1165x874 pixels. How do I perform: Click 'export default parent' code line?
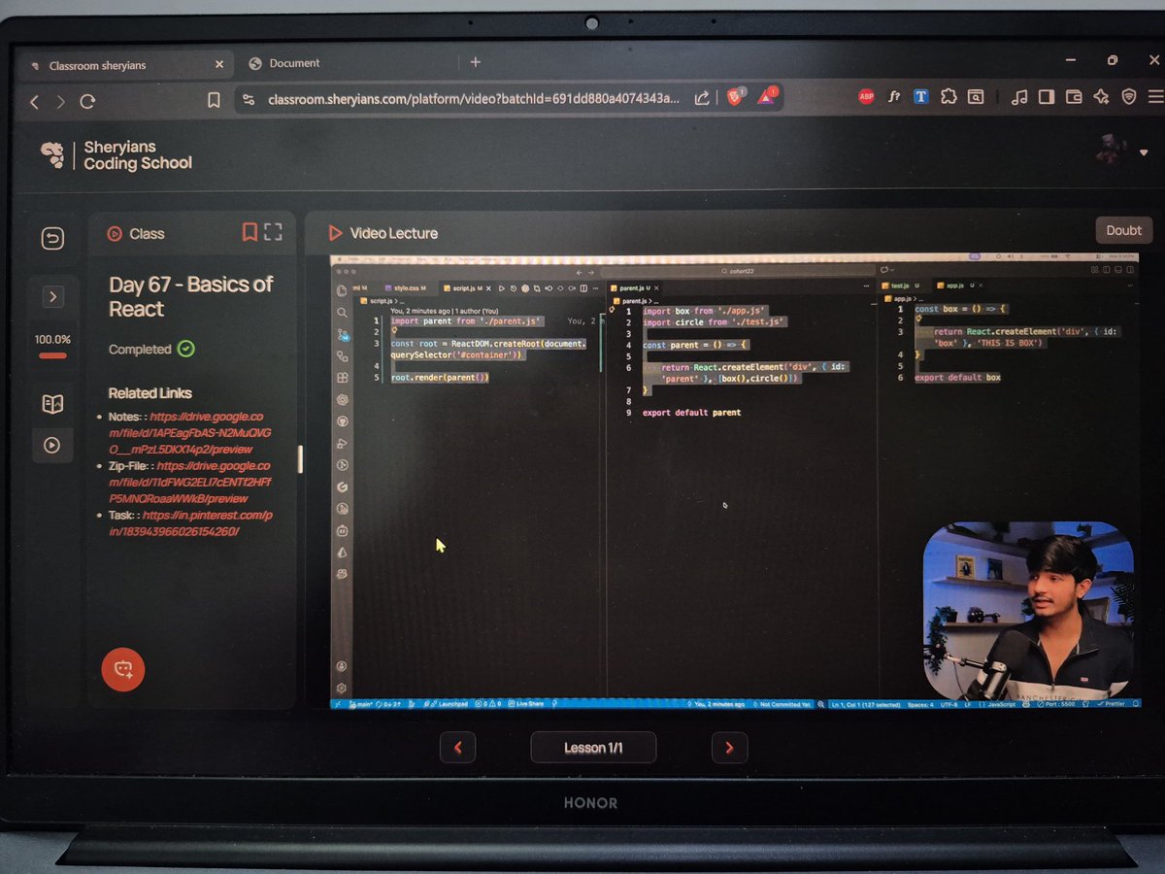[x=691, y=413]
